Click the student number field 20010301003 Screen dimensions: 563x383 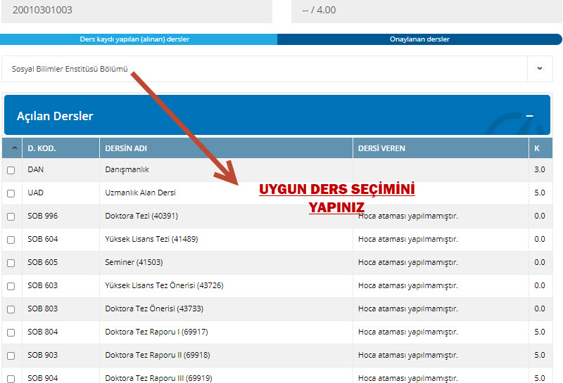click(x=137, y=11)
